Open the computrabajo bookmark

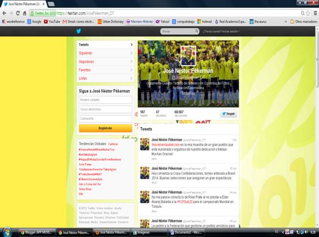183,22
